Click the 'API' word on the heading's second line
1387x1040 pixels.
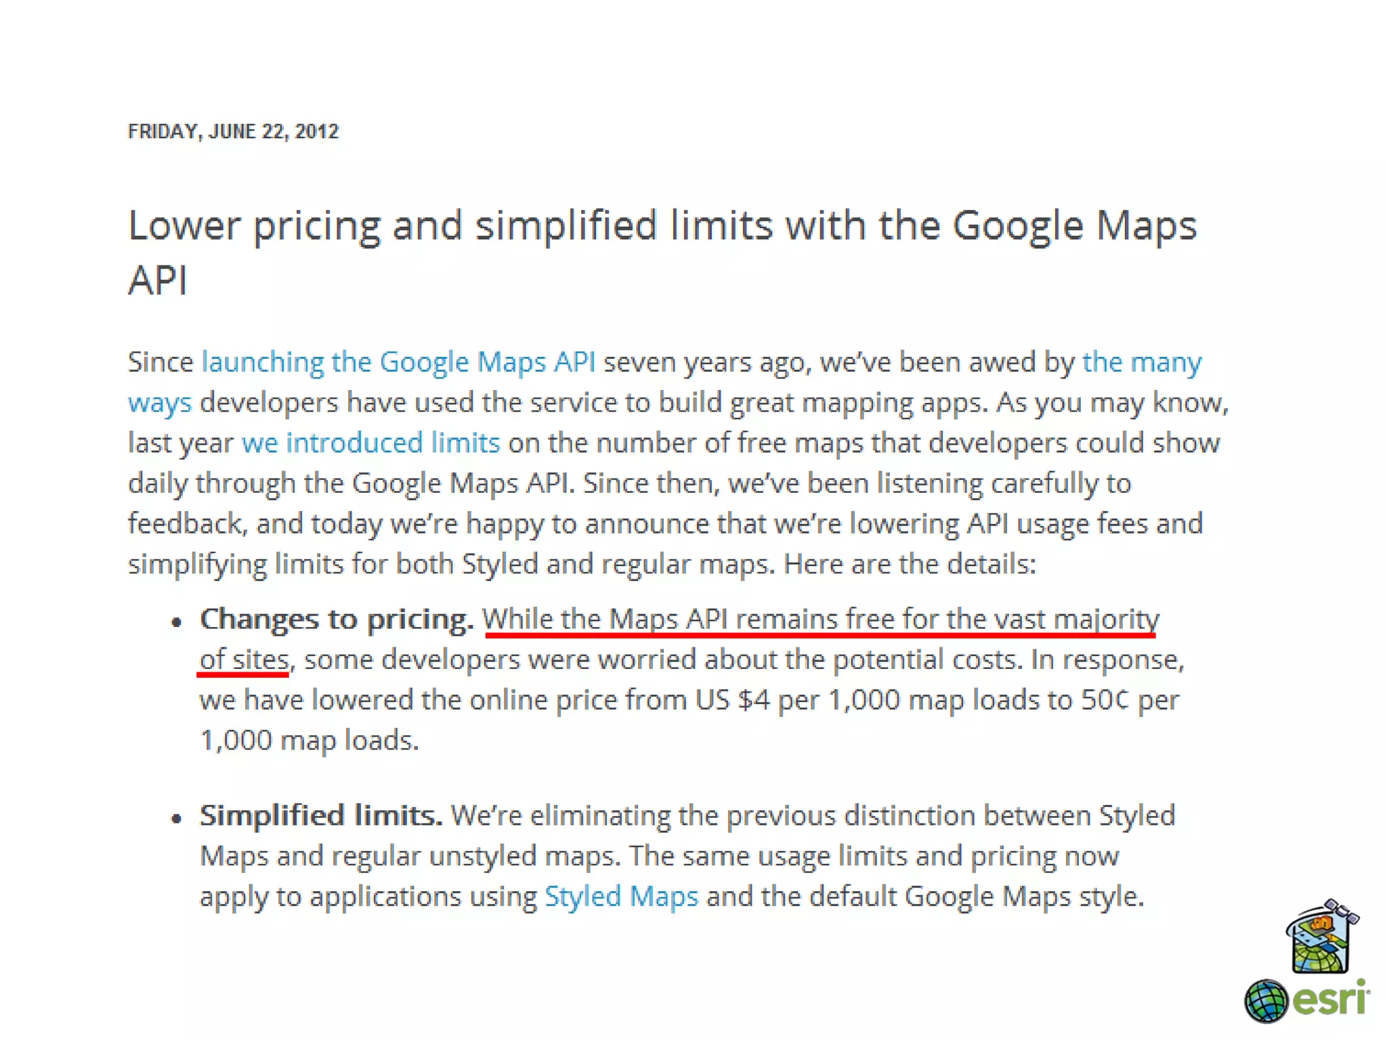point(157,281)
